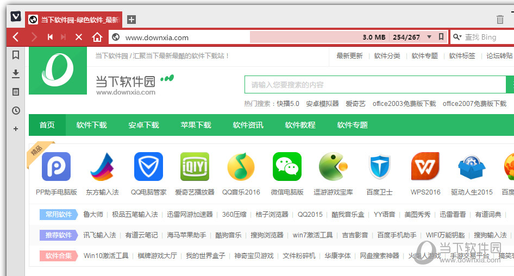Open PP助手电脑版 app icon
This screenshot has height=276, width=514.
[56, 166]
